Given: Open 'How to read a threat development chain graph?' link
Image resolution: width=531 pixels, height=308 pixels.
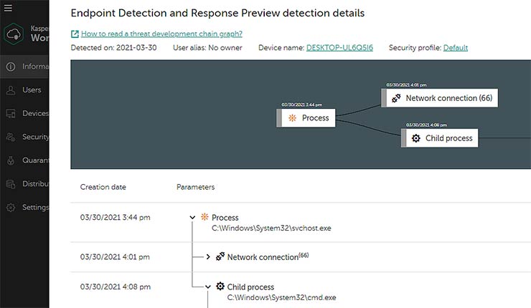Looking at the screenshot, I should click(161, 34).
